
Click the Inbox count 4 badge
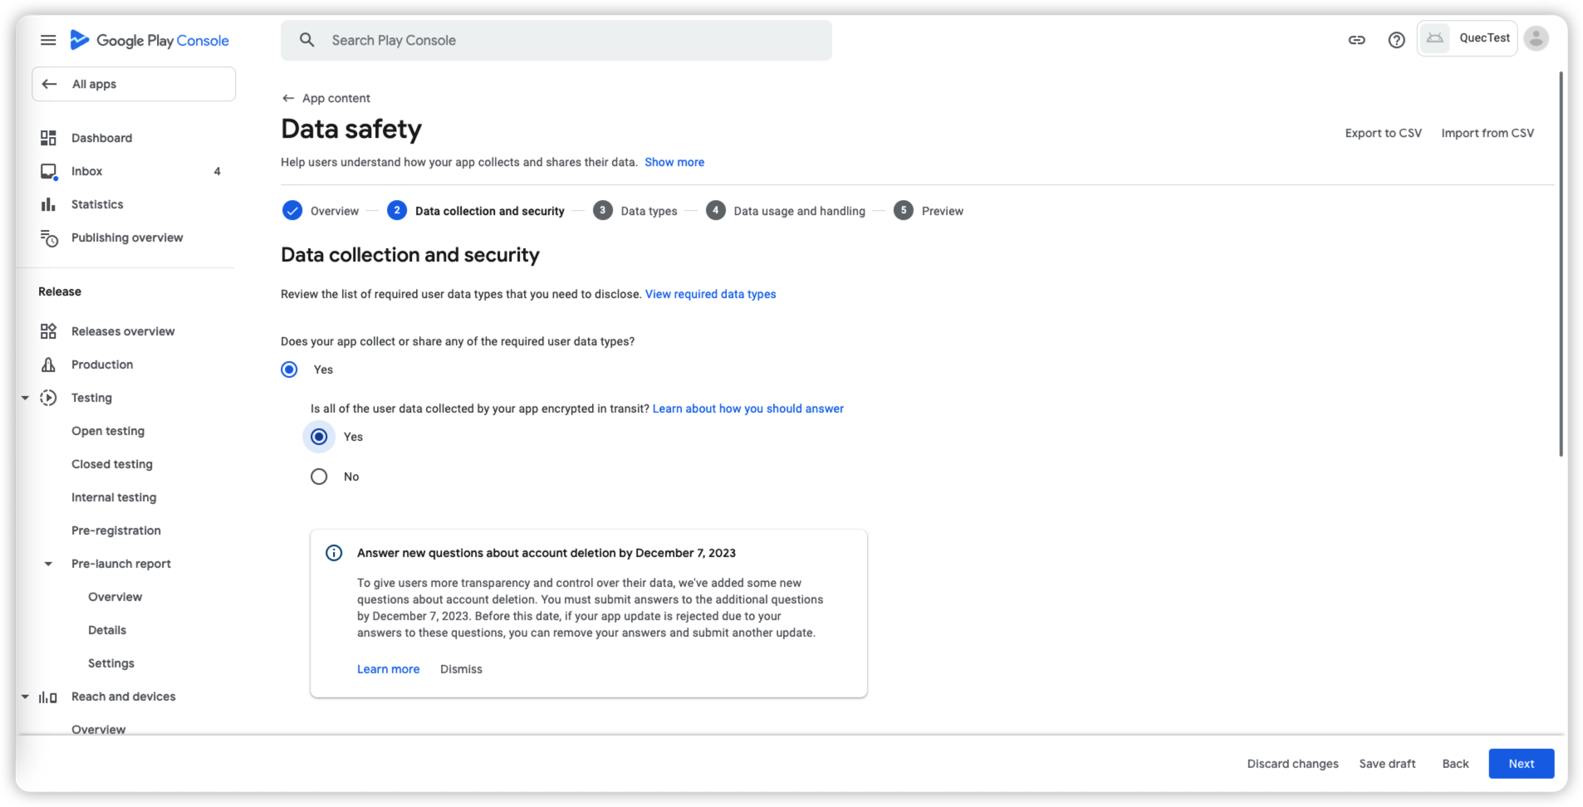coord(218,171)
